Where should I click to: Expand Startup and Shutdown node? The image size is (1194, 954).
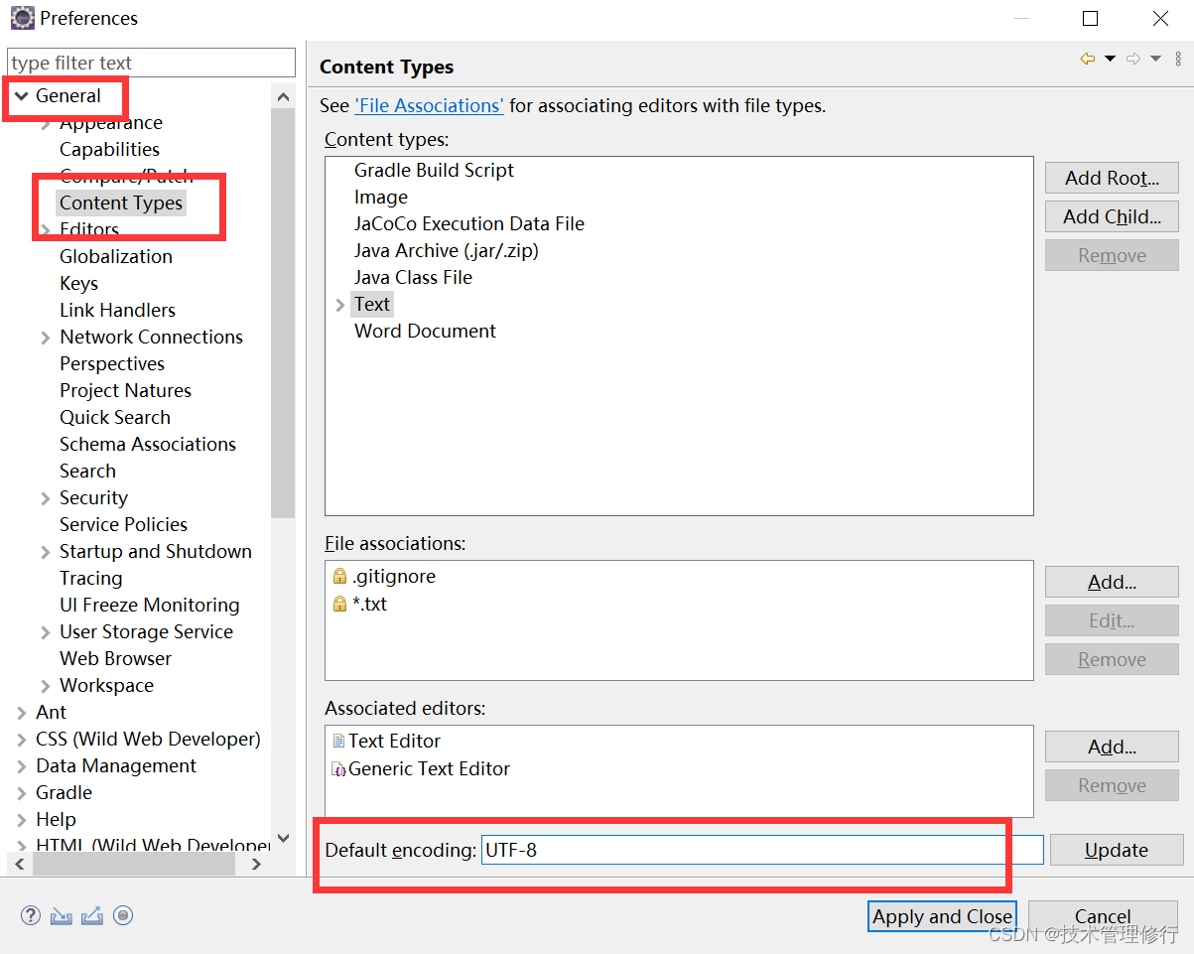[46, 552]
